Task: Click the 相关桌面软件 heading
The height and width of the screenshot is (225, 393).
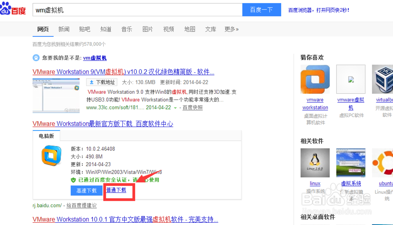Action: (x=318, y=217)
